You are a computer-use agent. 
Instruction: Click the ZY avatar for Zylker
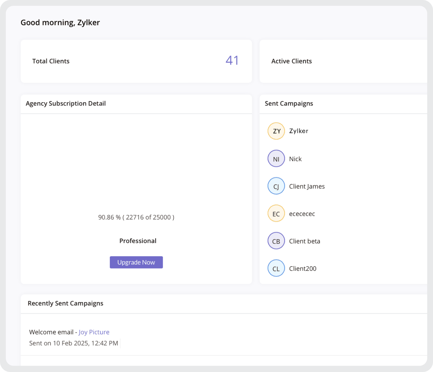(276, 131)
